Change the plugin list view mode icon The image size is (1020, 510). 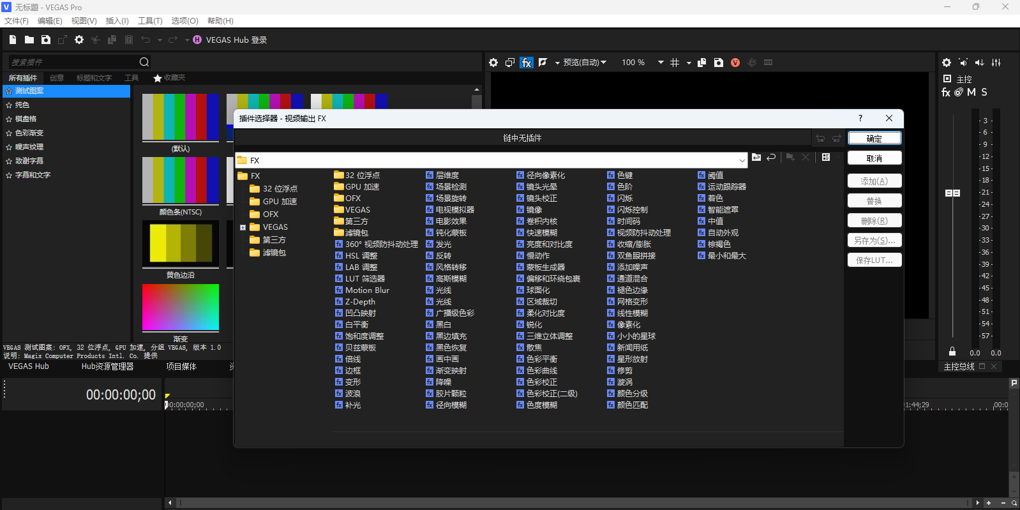(x=826, y=157)
